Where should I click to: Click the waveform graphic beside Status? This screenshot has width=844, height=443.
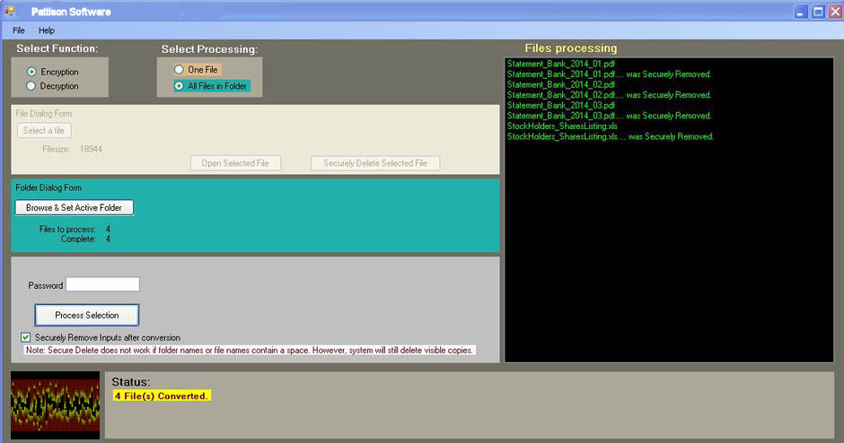point(55,404)
